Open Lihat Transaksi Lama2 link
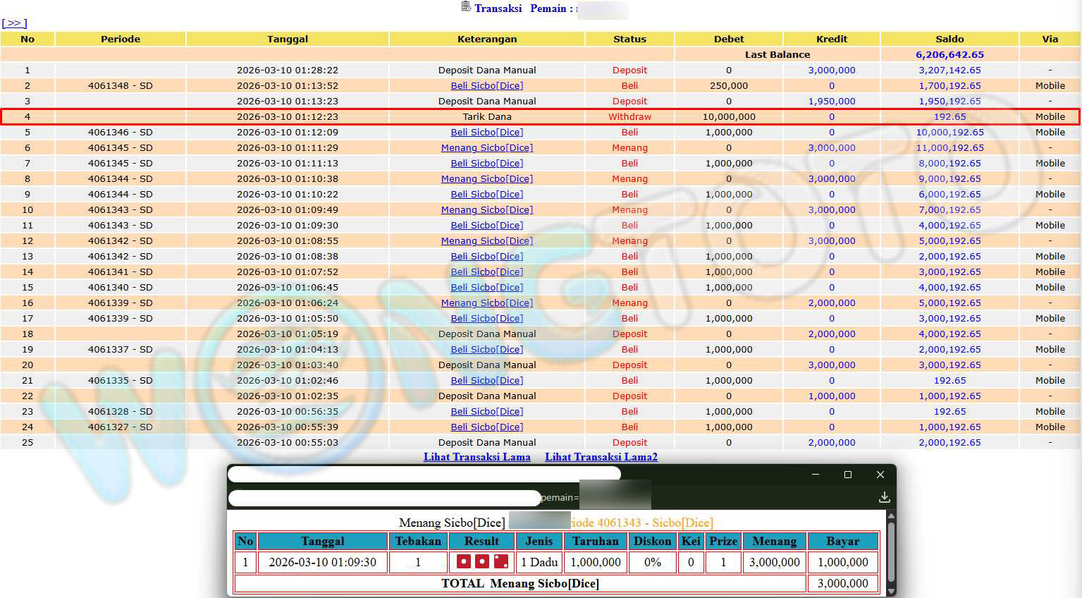1082x598 pixels. pyautogui.click(x=601, y=457)
